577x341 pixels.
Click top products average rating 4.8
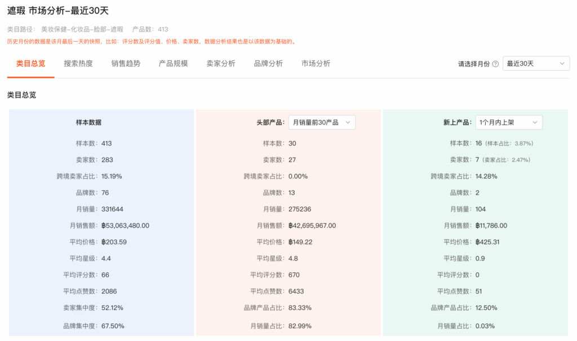(x=293, y=259)
